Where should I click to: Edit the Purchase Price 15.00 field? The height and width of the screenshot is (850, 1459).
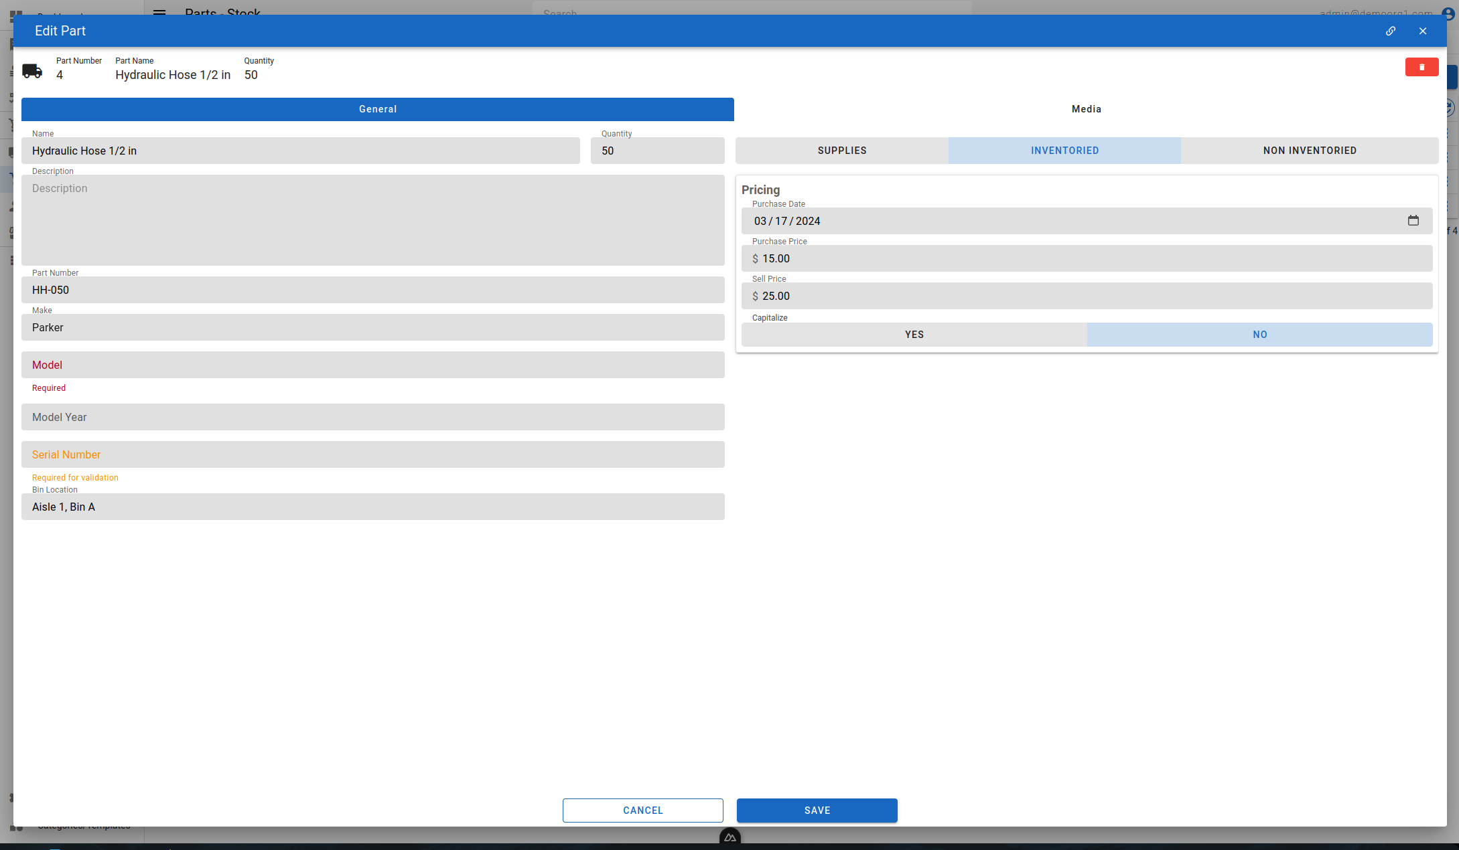click(1087, 258)
